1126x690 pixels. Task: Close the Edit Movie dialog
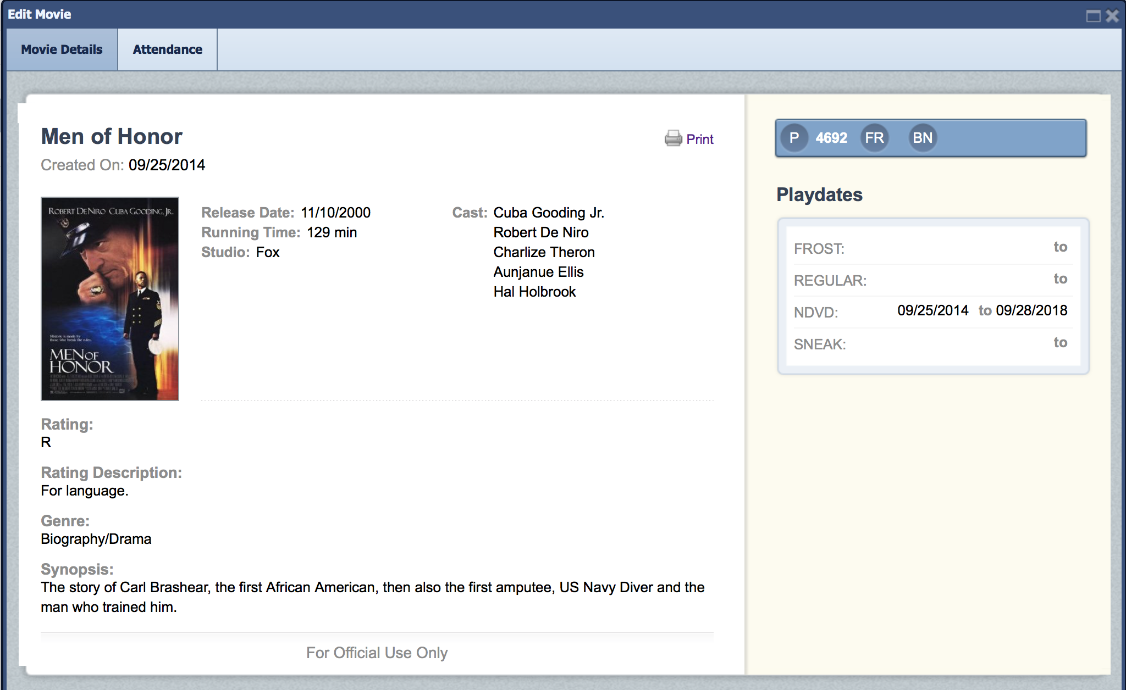[x=1112, y=16]
